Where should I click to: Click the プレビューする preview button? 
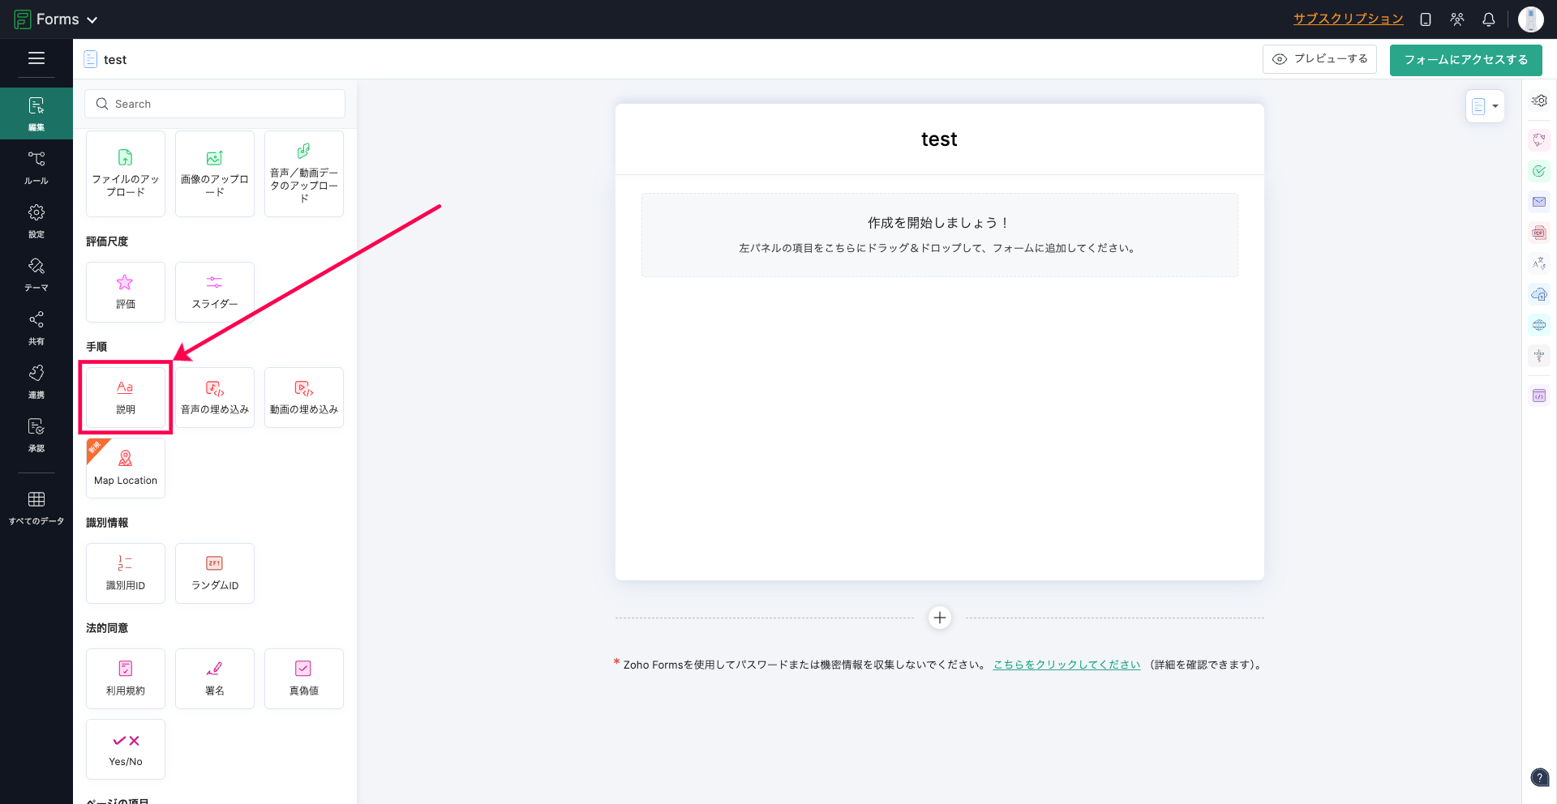[1319, 59]
